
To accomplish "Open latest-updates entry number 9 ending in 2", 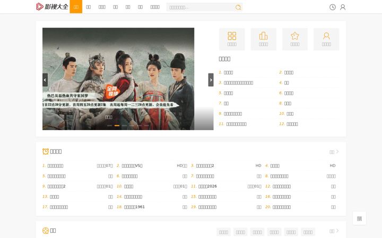I will tap(56, 187).
